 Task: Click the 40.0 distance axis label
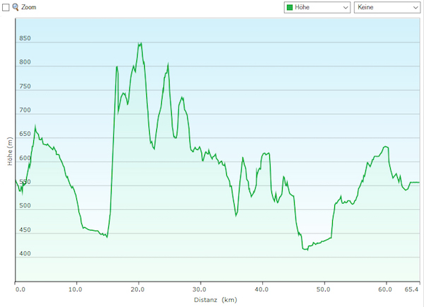[x=261, y=289]
